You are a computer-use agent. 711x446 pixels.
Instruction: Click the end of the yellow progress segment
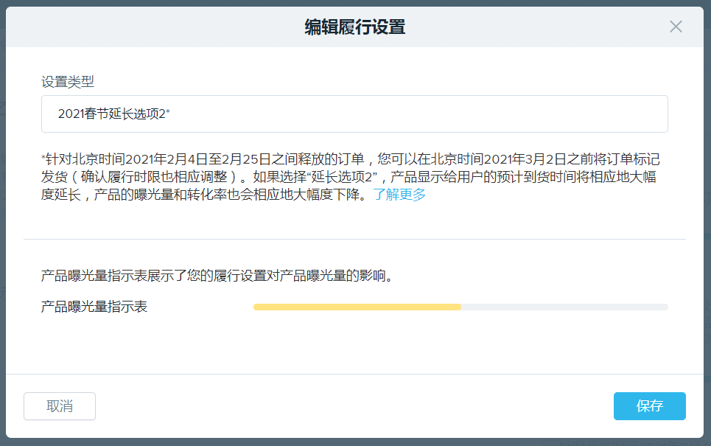click(459, 307)
